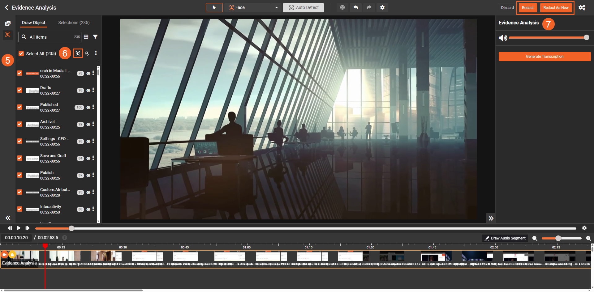This screenshot has width=594, height=292.
Task: Open the gear settings in the top toolbar
Action: pyautogui.click(x=382, y=7)
